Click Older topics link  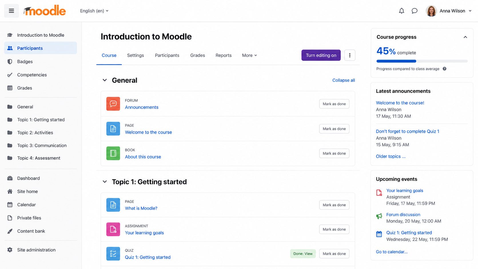(391, 156)
